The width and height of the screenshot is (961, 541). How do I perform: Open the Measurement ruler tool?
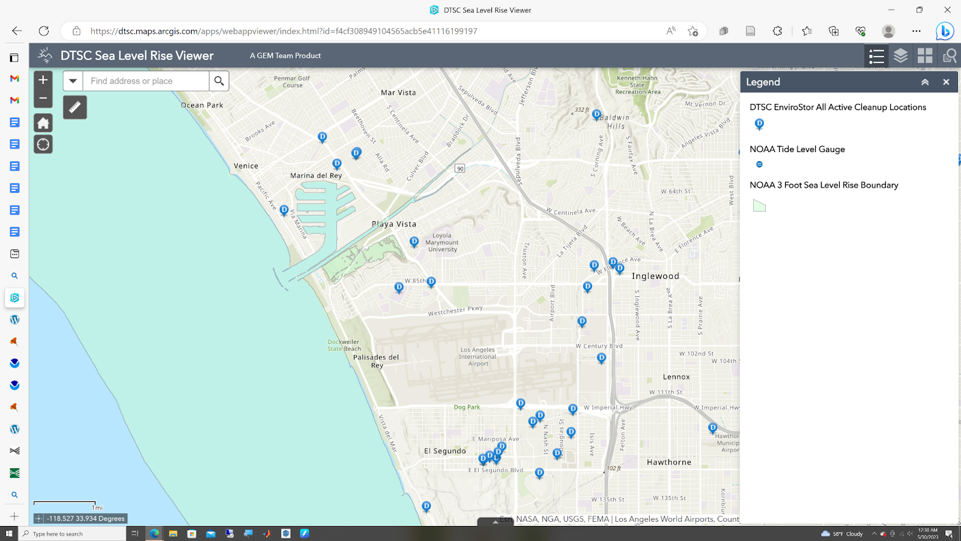tap(75, 107)
